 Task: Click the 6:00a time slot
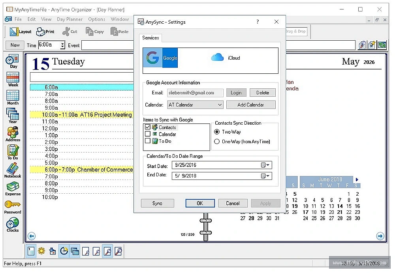pyautogui.click(x=82, y=87)
